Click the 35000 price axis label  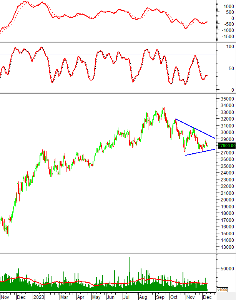click(x=227, y=99)
